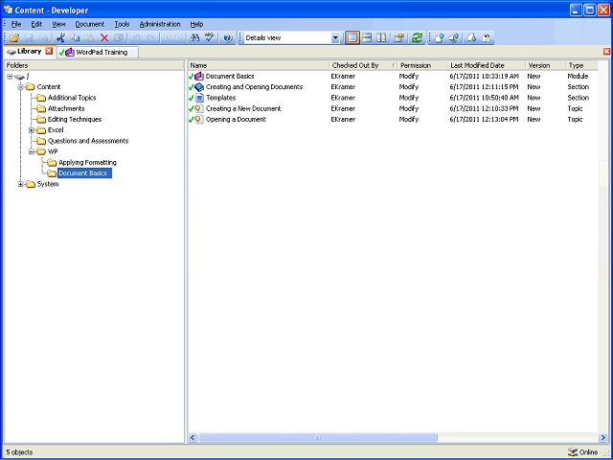The image size is (613, 460).
Task: Click the Check In All icon
Action: (454, 38)
